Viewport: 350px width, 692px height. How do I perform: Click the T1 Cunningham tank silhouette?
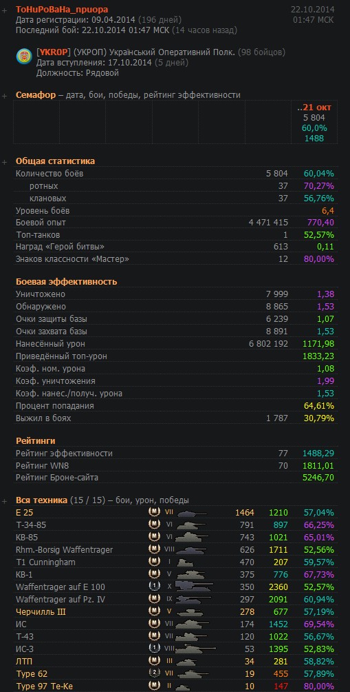(x=186, y=562)
